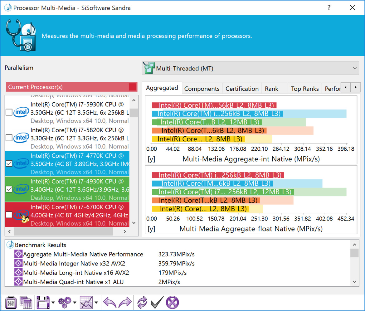Click processor list horizontal scroll-right arrow
Viewport: 365px width, 311px height.
pyautogui.click(x=125, y=231)
